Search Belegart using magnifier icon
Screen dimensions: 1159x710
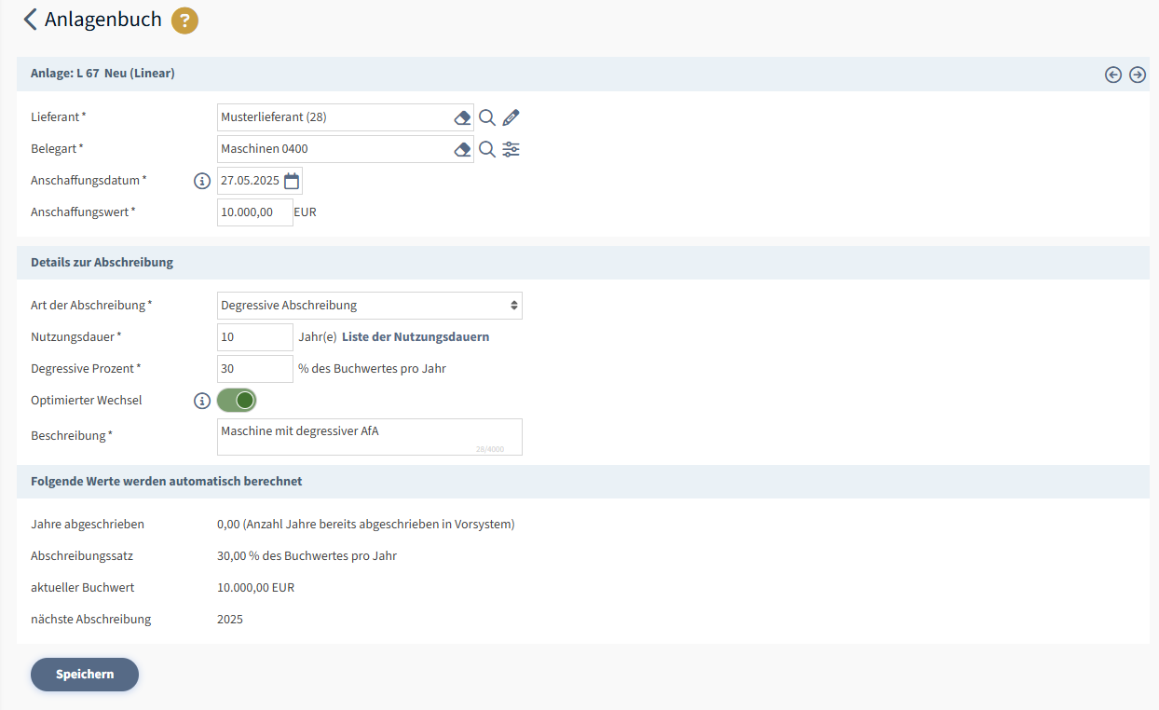pyautogui.click(x=486, y=149)
